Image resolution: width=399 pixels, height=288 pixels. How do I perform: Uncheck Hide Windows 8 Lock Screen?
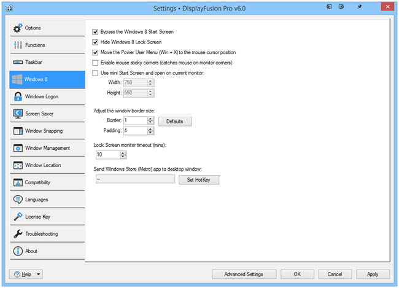(x=95, y=42)
